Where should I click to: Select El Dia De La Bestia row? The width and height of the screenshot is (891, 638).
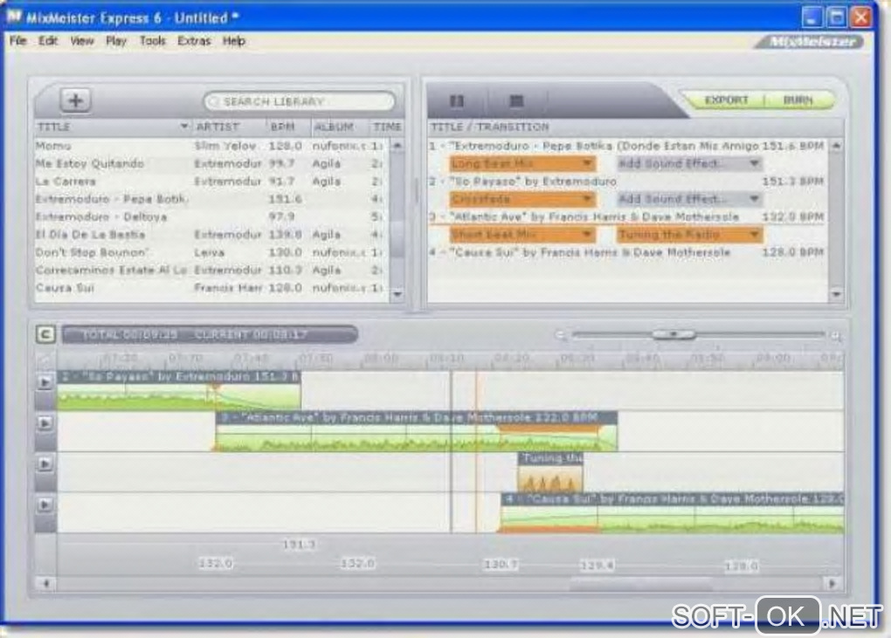(211, 235)
